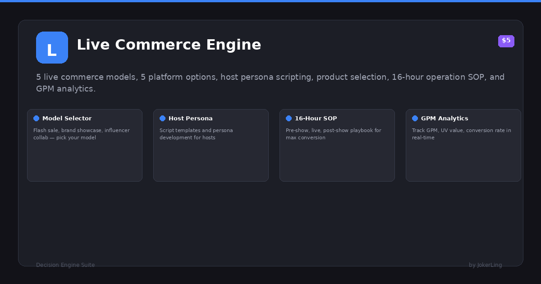Click the 'Script templates and persona' description
The height and width of the screenshot is (284, 541).
tap(197, 134)
